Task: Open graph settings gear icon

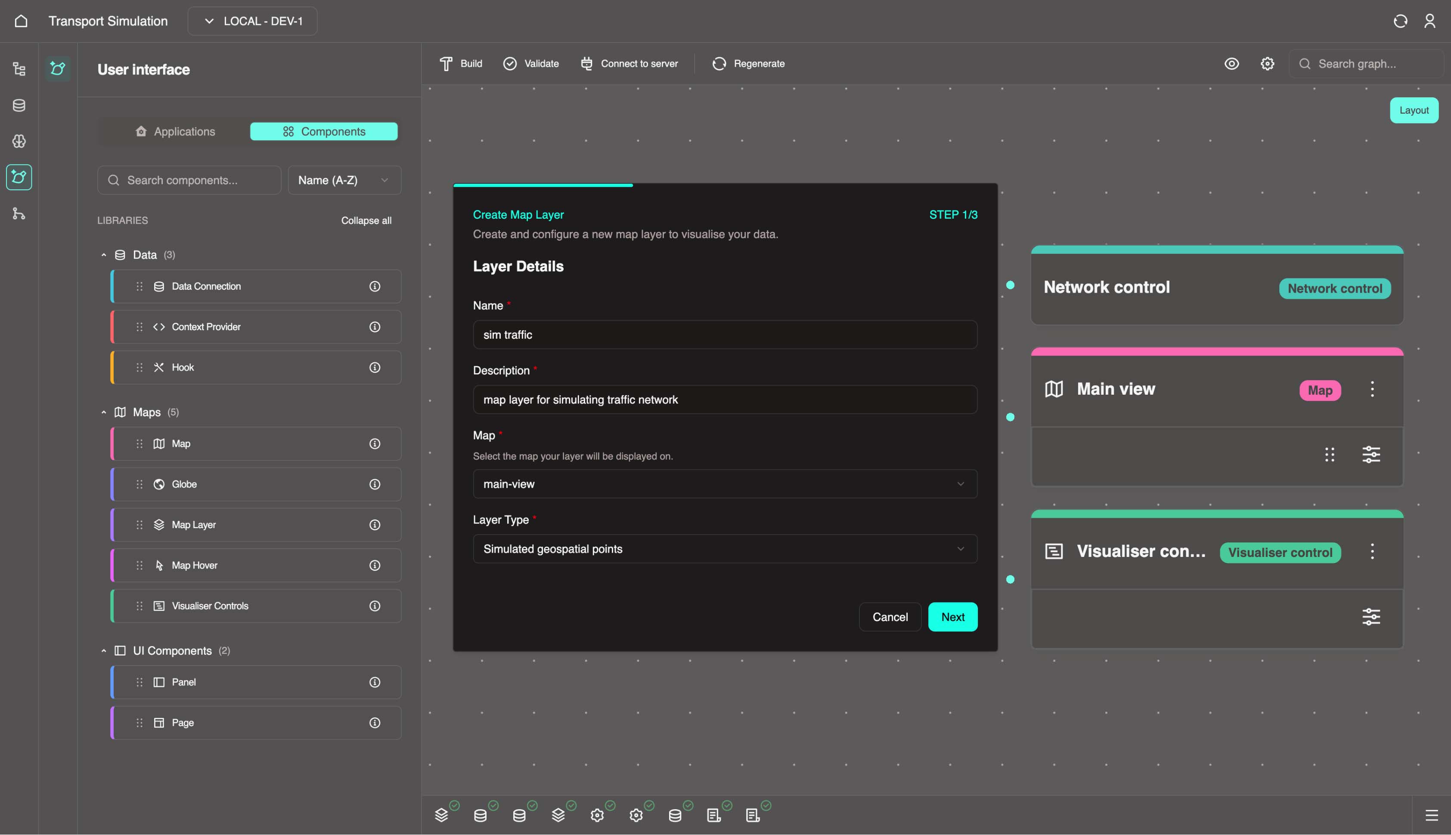Action: click(x=1267, y=64)
